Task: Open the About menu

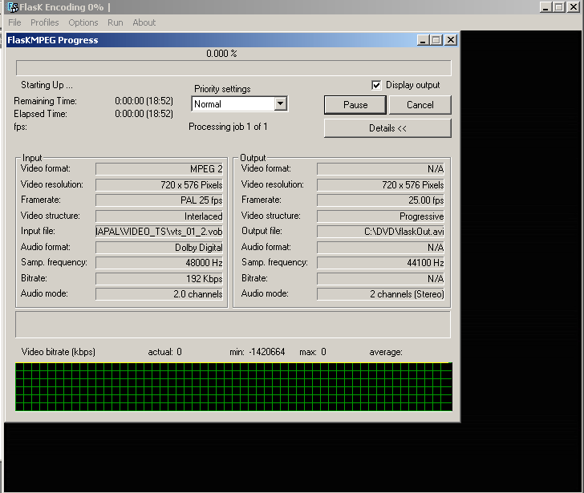Action: tap(144, 22)
